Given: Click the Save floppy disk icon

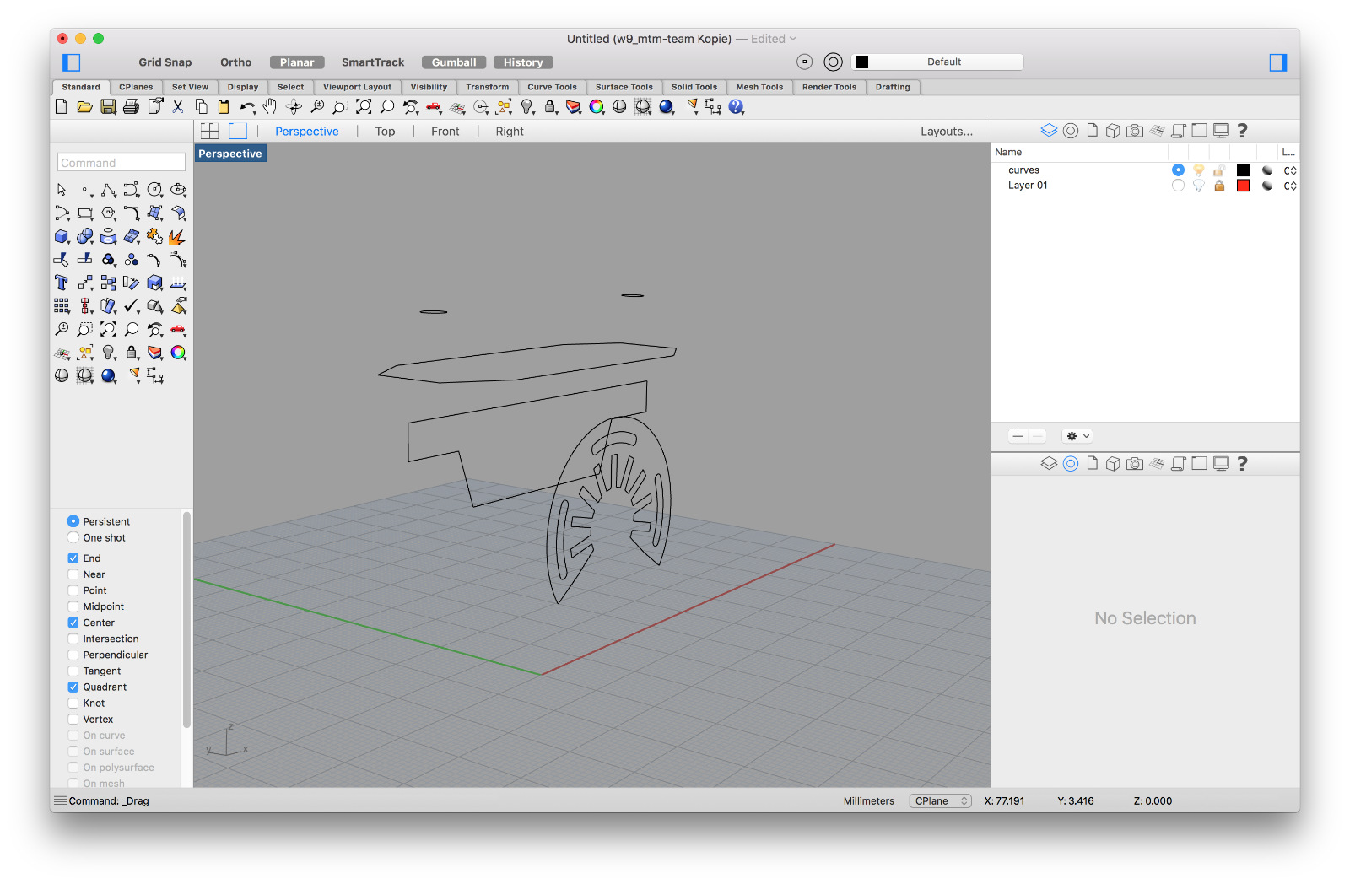Looking at the screenshot, I should (108, 106).
